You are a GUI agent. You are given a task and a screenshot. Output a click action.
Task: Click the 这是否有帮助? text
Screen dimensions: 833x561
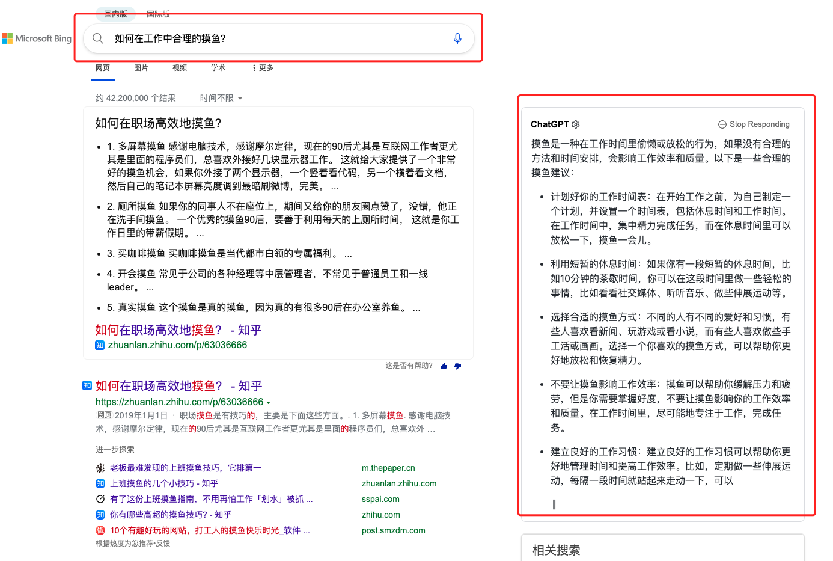pyautogui.click(x=409, y=366)
